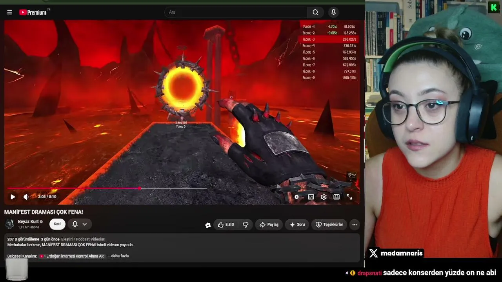Screen dimensions: 502x282
Task: Click the Teşekkürler thanks button
Action: coord(329,224)
